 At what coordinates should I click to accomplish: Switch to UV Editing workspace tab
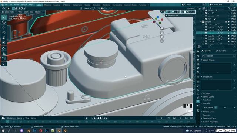point(66,5)
